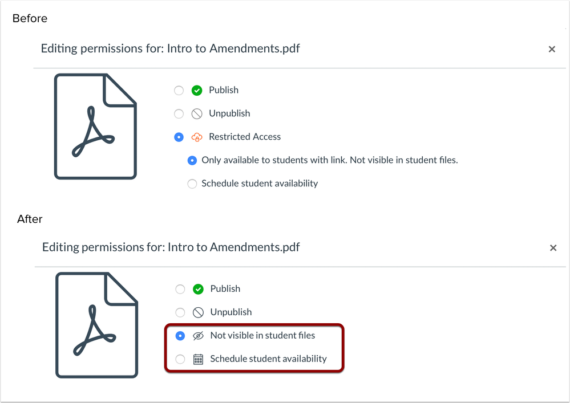The image size is (570, 403).
Task: Click the Intro to Amendments.pdf dialog title
Action: (169, 48)
